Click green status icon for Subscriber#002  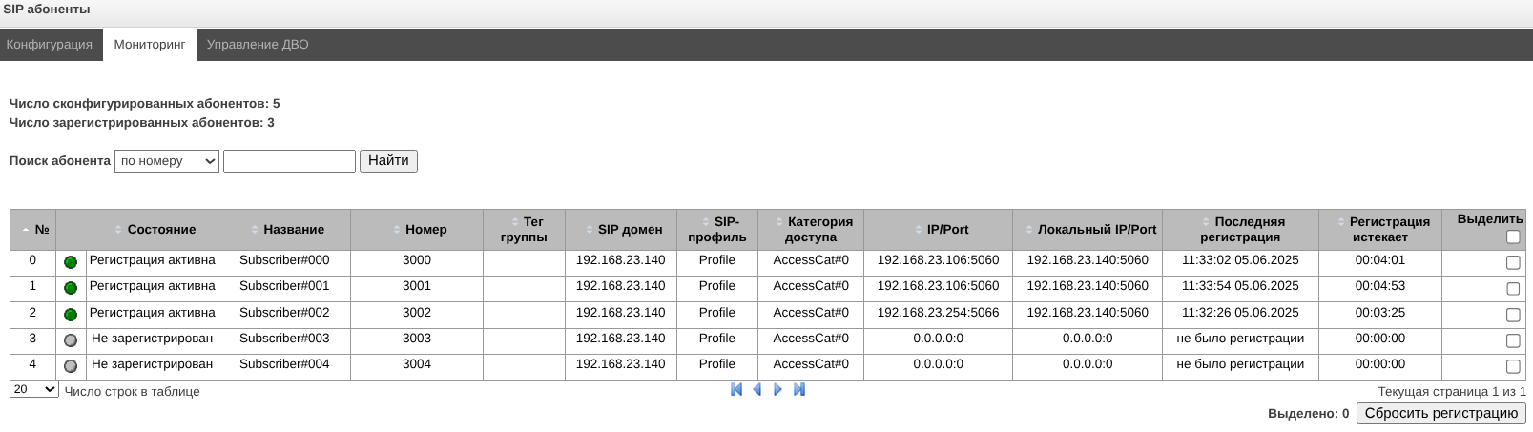(x=71, y=315)
